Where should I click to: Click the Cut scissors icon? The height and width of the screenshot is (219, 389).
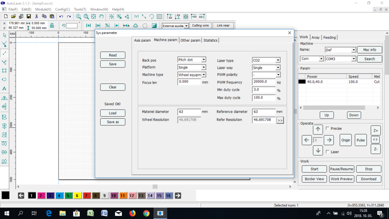(x=37, y=17)
